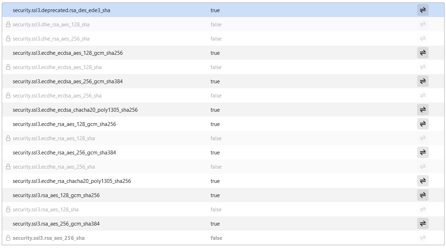Click the lock icon beside security.ssl3.dhe_rsa_aes_128_sha
Image resolution: width=446 pixels, height=248 pixels.
(8, 25)
